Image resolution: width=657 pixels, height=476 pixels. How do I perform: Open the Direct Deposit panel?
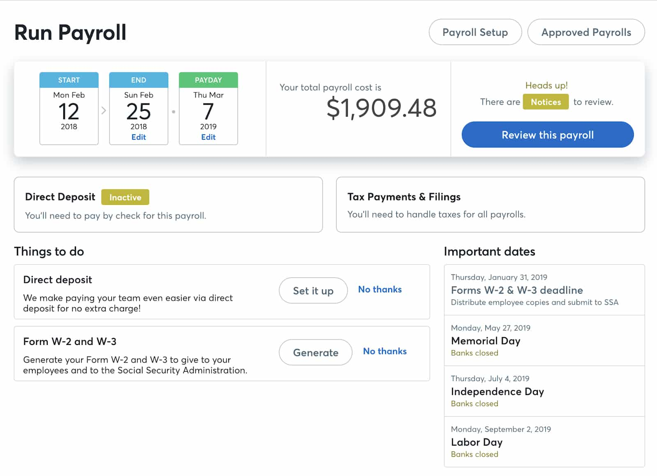point(168,205)
